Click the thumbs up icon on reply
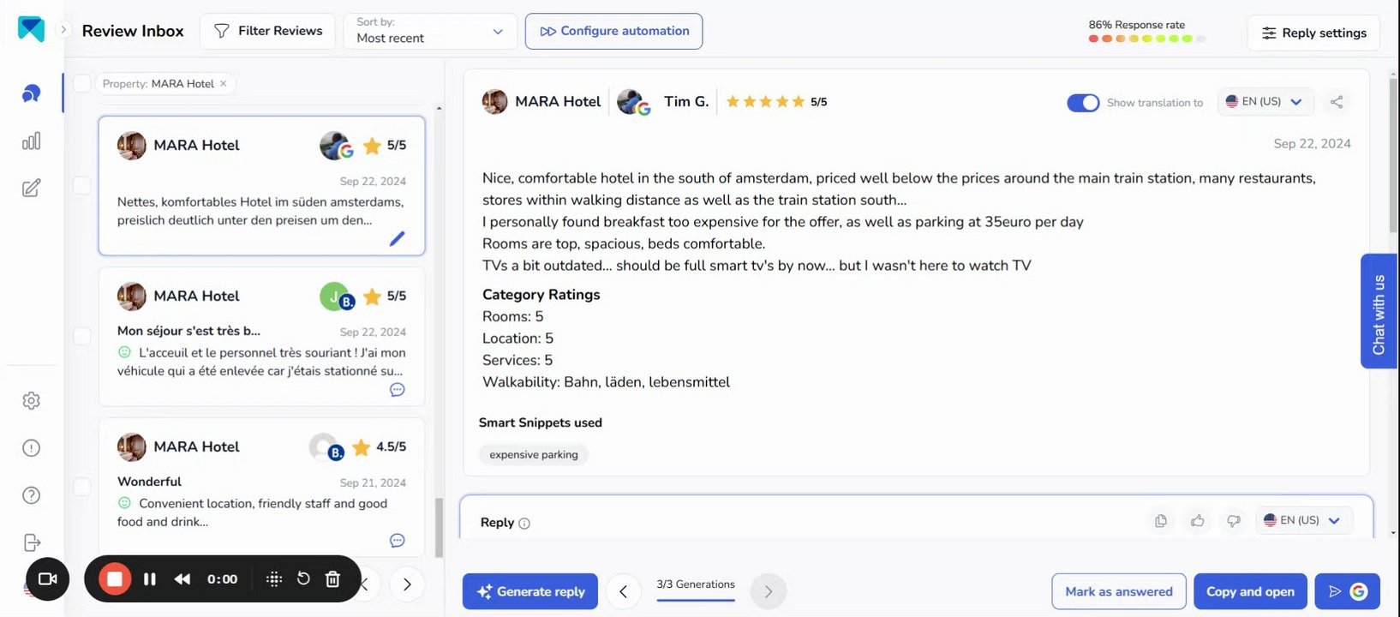 (x=1198, y=521)
